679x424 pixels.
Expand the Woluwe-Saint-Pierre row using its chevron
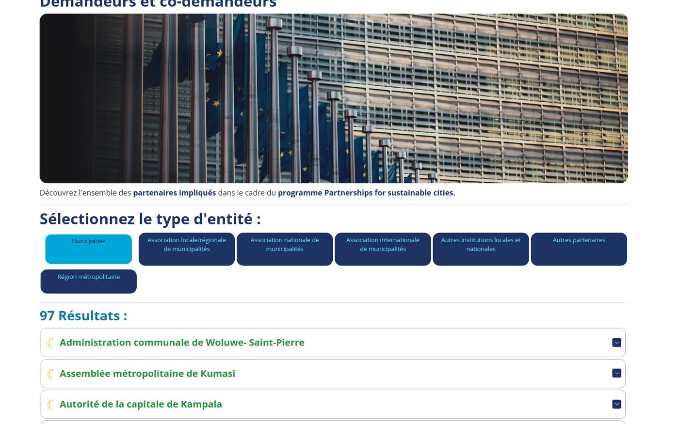coord(616,343)
